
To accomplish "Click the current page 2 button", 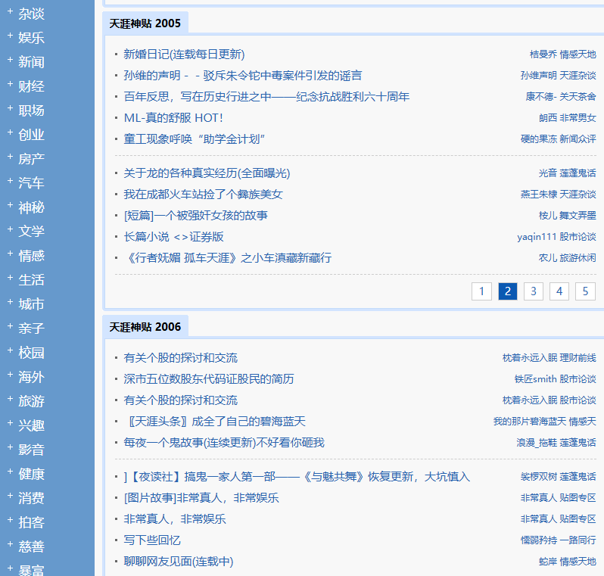I will (507, 291).
